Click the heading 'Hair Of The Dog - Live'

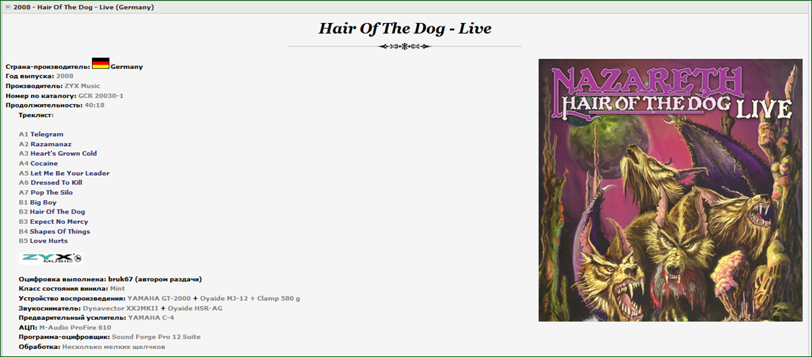[x=405, y=28]
